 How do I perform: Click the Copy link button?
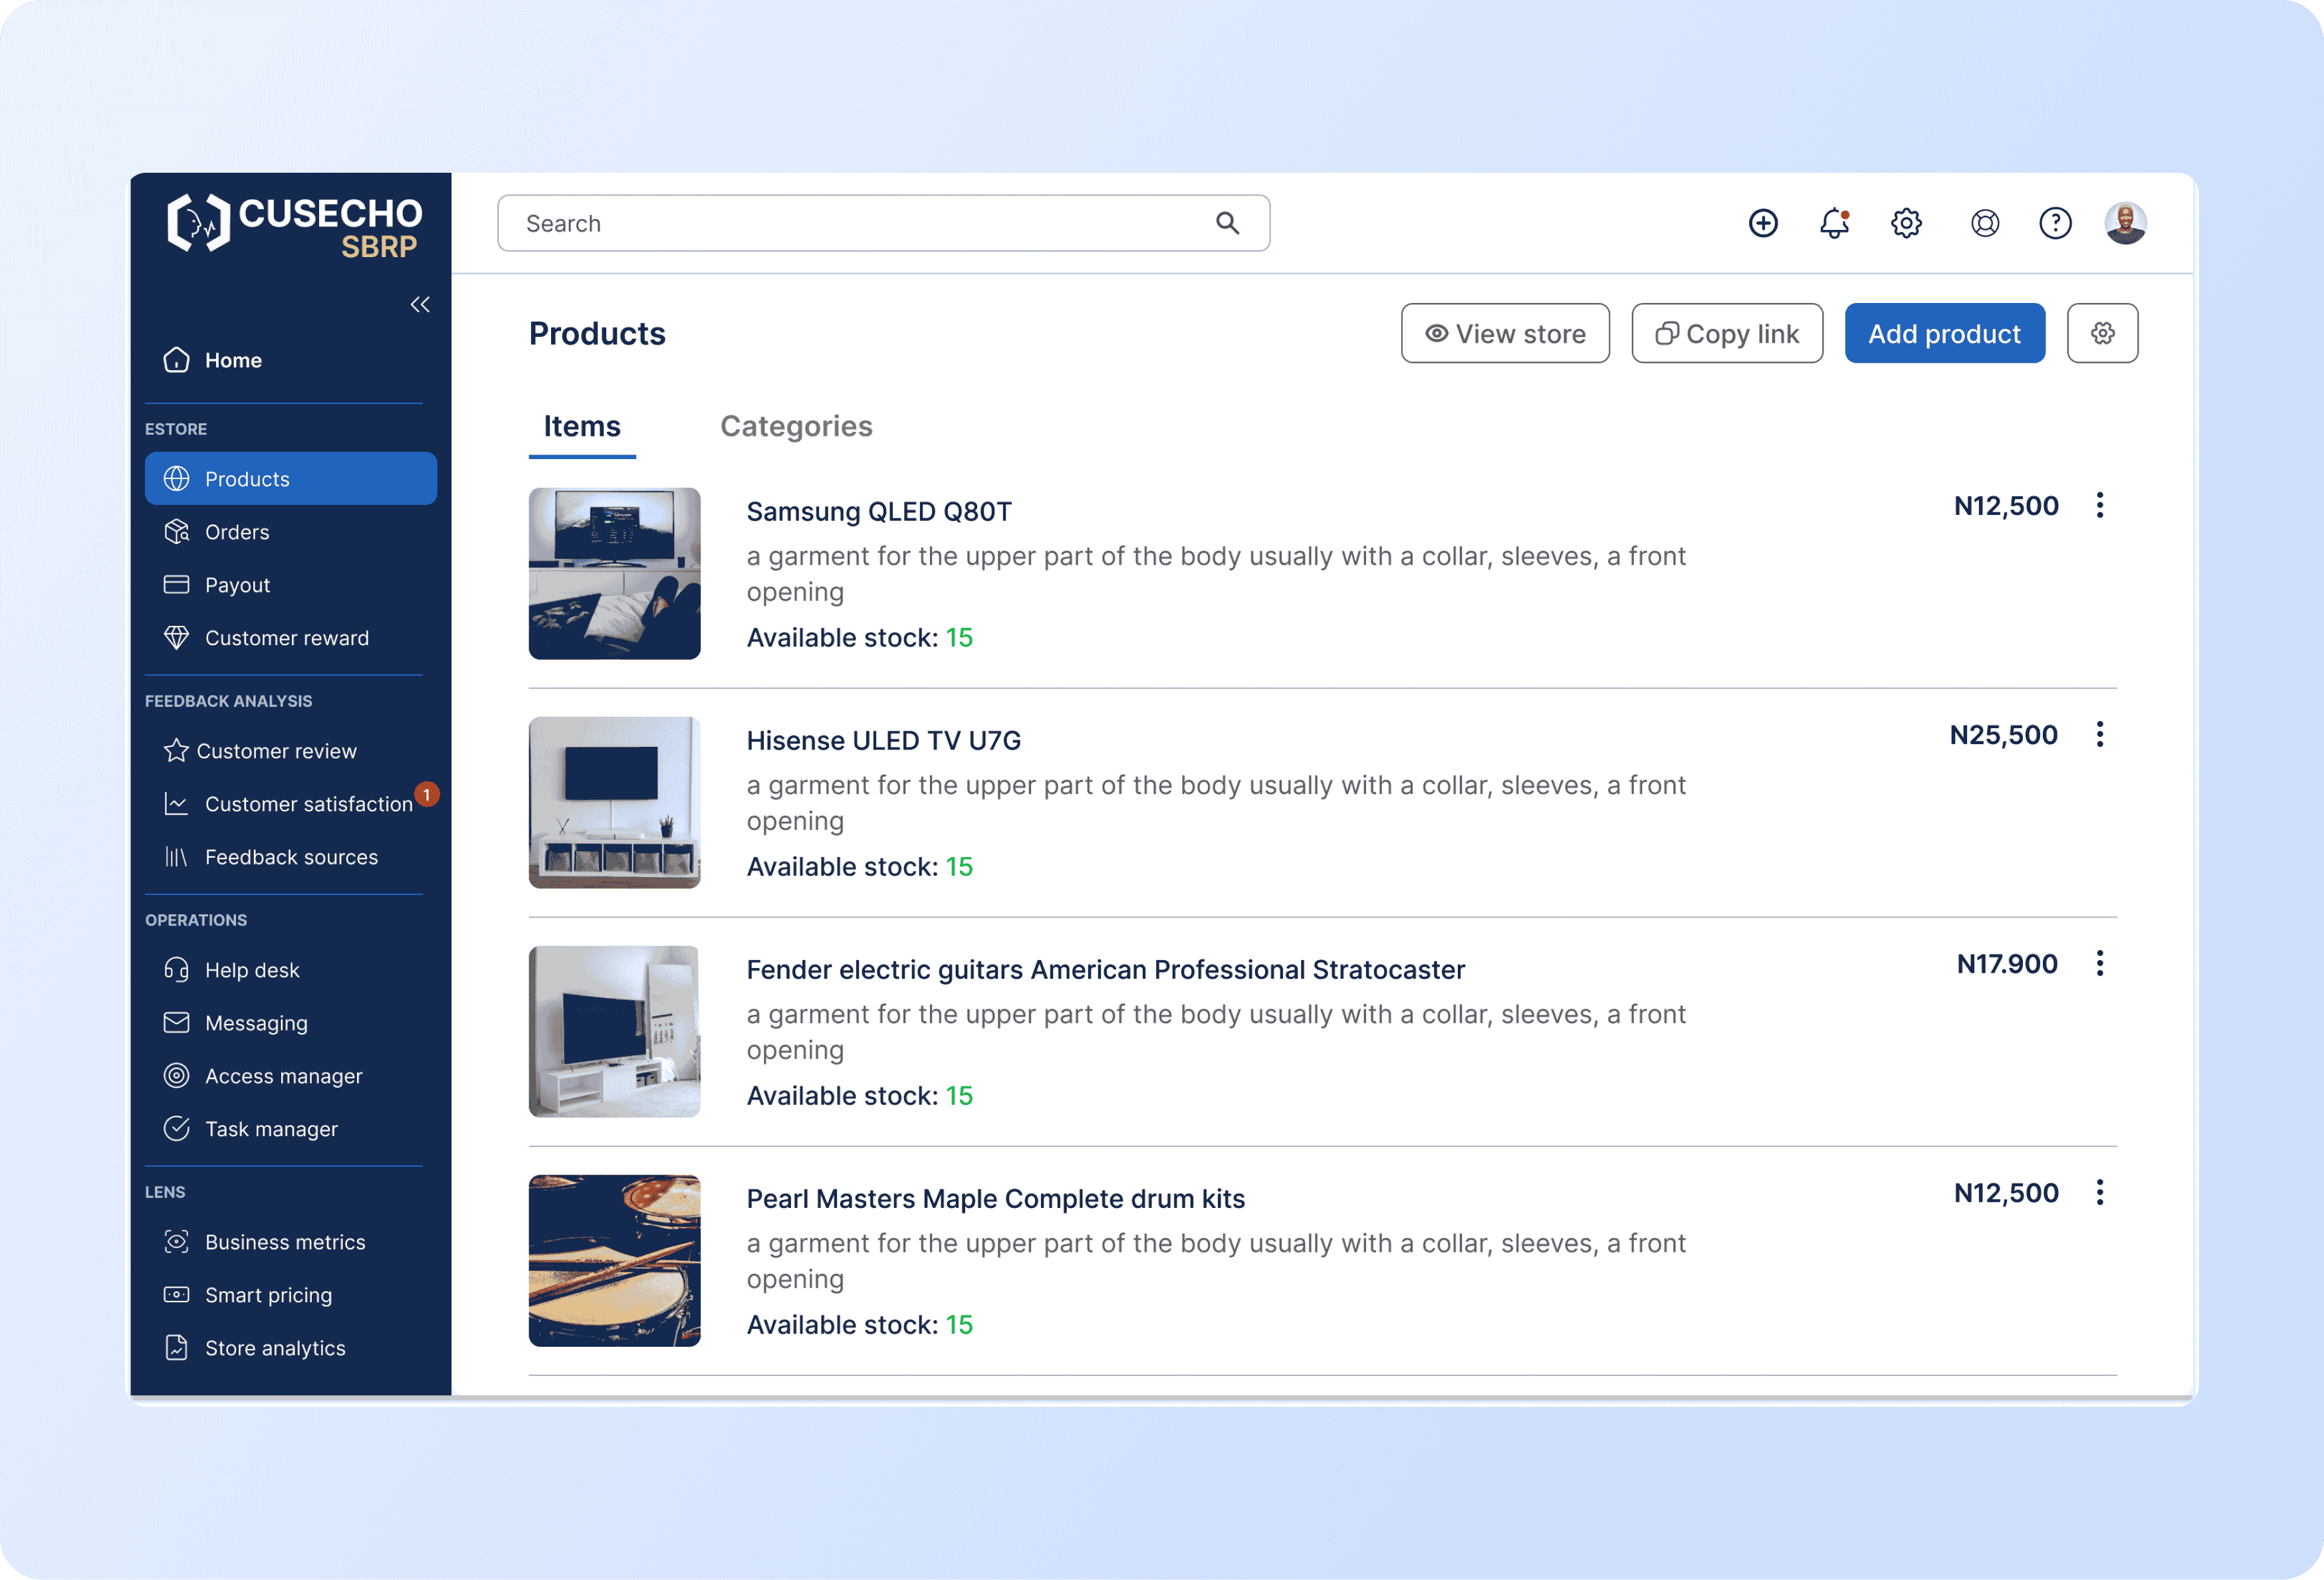[x=1727, y=333]
